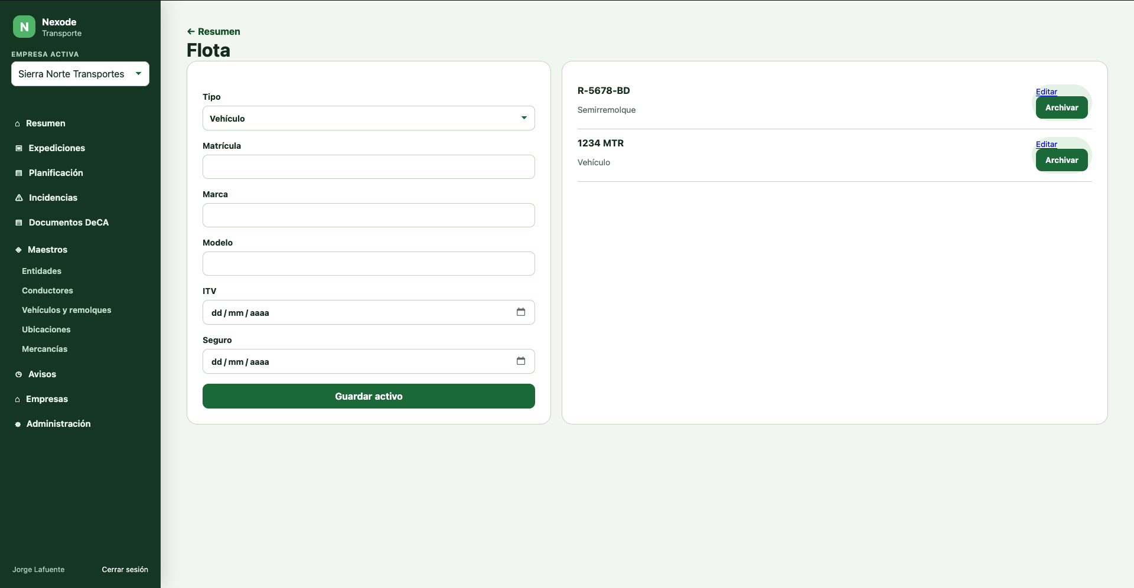Screen dimensions: 1134x588
Task: Select the 1234 MTR plate text
Action: coord(601,143)
